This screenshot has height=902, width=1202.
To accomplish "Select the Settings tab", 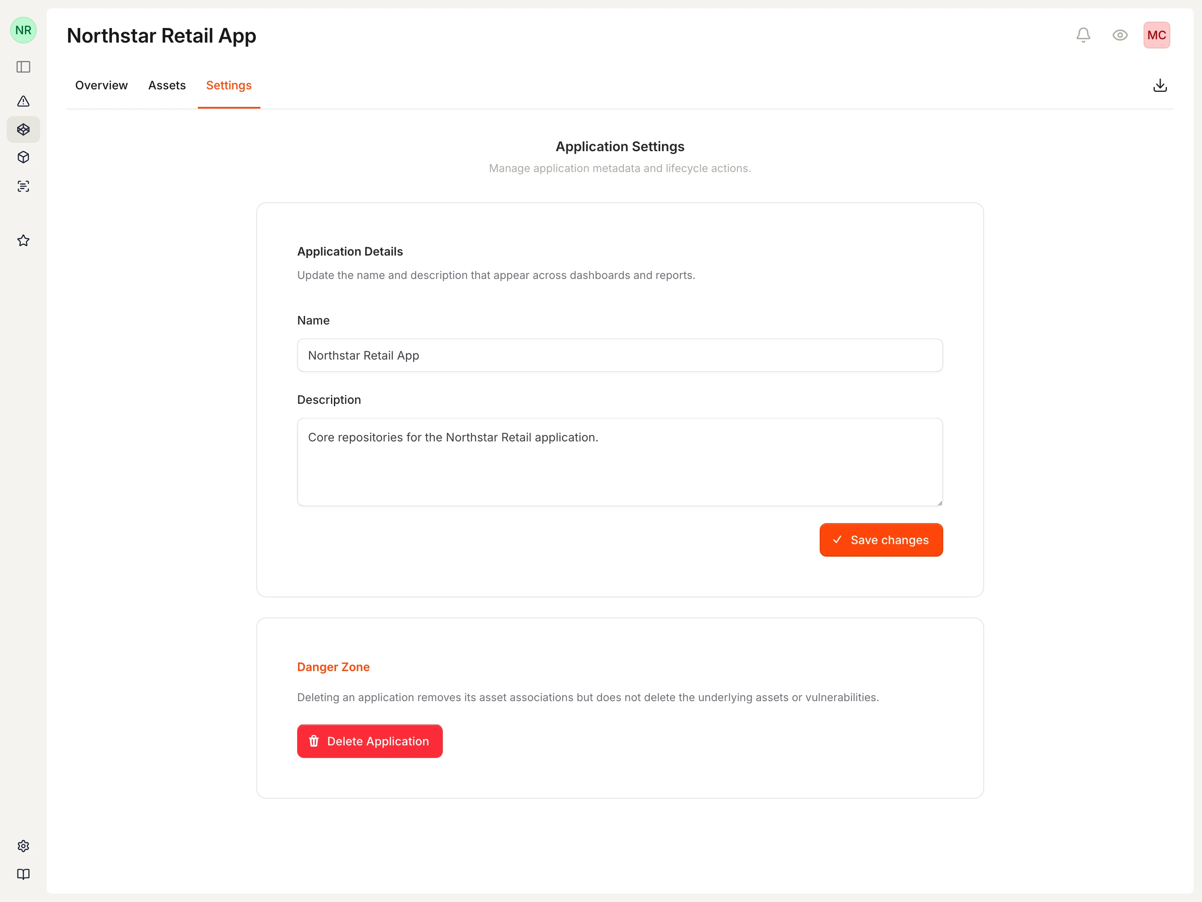I will pos(229,85).
